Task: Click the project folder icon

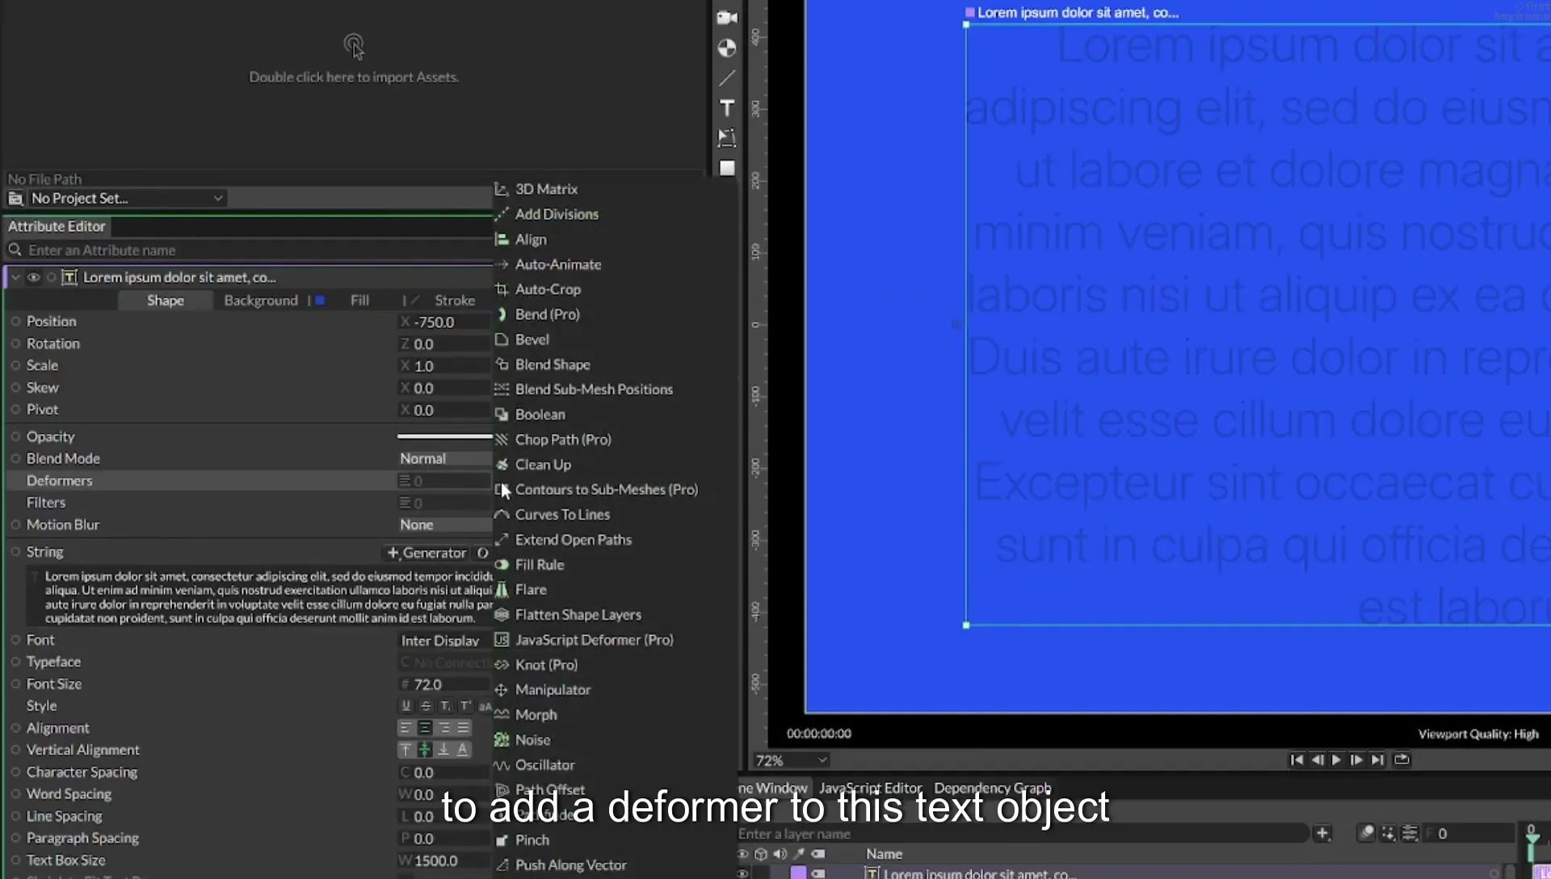Action: (15, 198)
